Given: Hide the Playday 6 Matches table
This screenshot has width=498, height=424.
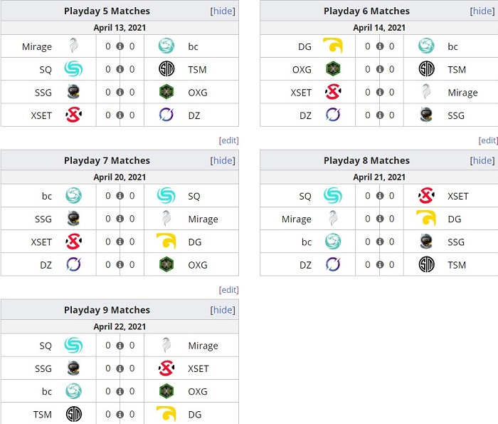Looking at the screenshot, I should (x=482, y=11).
